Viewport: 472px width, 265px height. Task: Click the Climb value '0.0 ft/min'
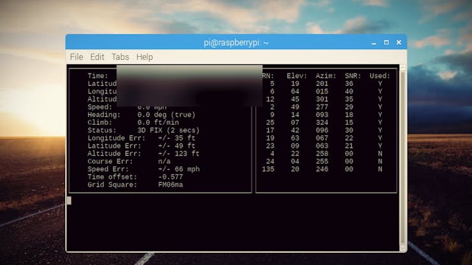158,122
